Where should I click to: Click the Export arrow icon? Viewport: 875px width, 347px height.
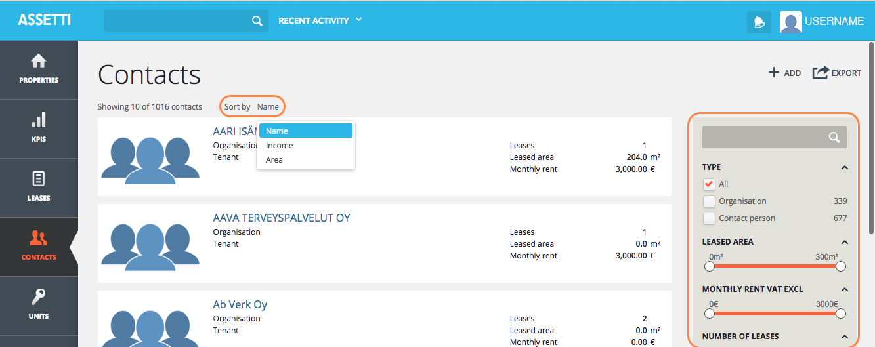[820, 72]
